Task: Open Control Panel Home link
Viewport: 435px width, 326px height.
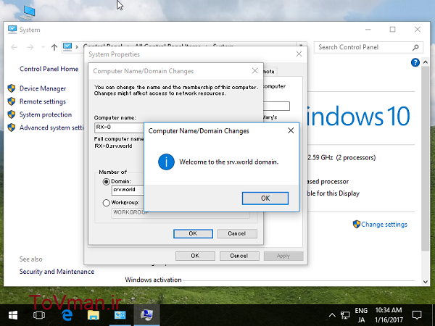Action: coord(49,69)
